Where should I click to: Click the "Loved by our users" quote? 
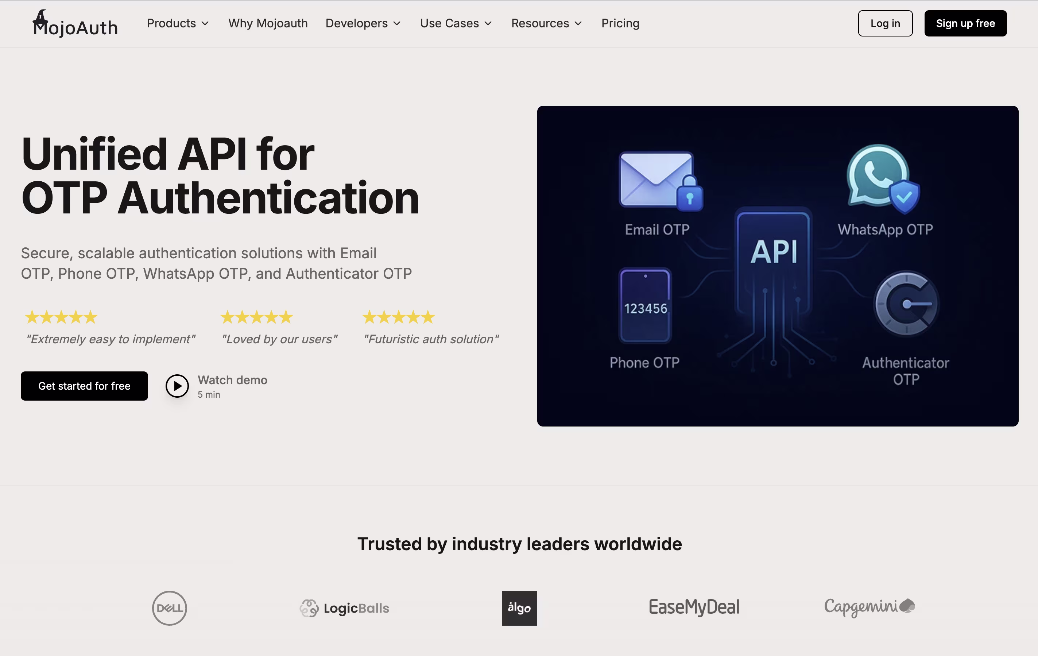point(279,339)
